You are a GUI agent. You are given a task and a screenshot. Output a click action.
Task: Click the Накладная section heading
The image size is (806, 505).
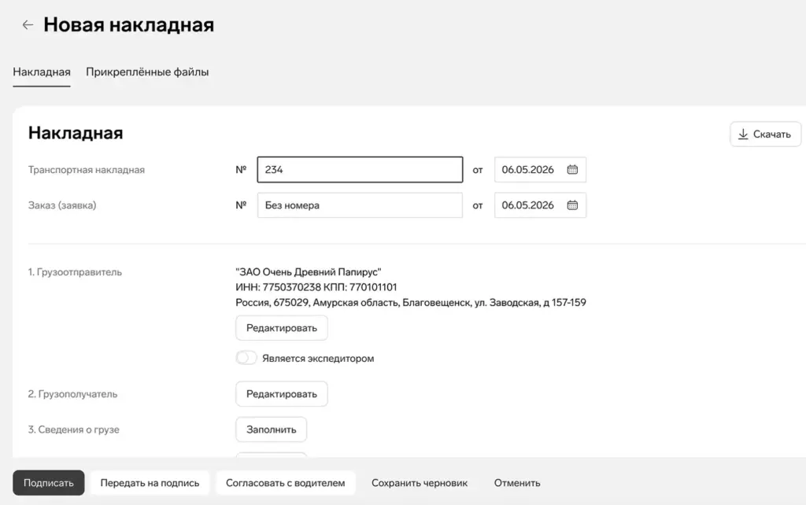[76, 133]
